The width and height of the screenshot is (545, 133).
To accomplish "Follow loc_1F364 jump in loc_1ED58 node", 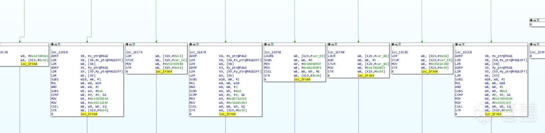I will coord(302,79).
